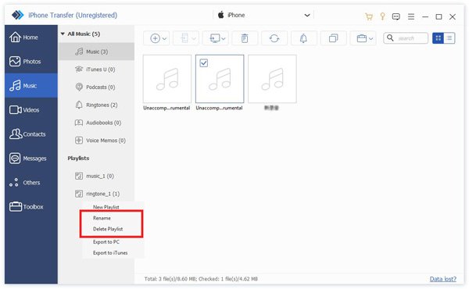Screen dimensions: 469x289
Task: Open the shopping cart purchase icon
Action: click(369, 16)
